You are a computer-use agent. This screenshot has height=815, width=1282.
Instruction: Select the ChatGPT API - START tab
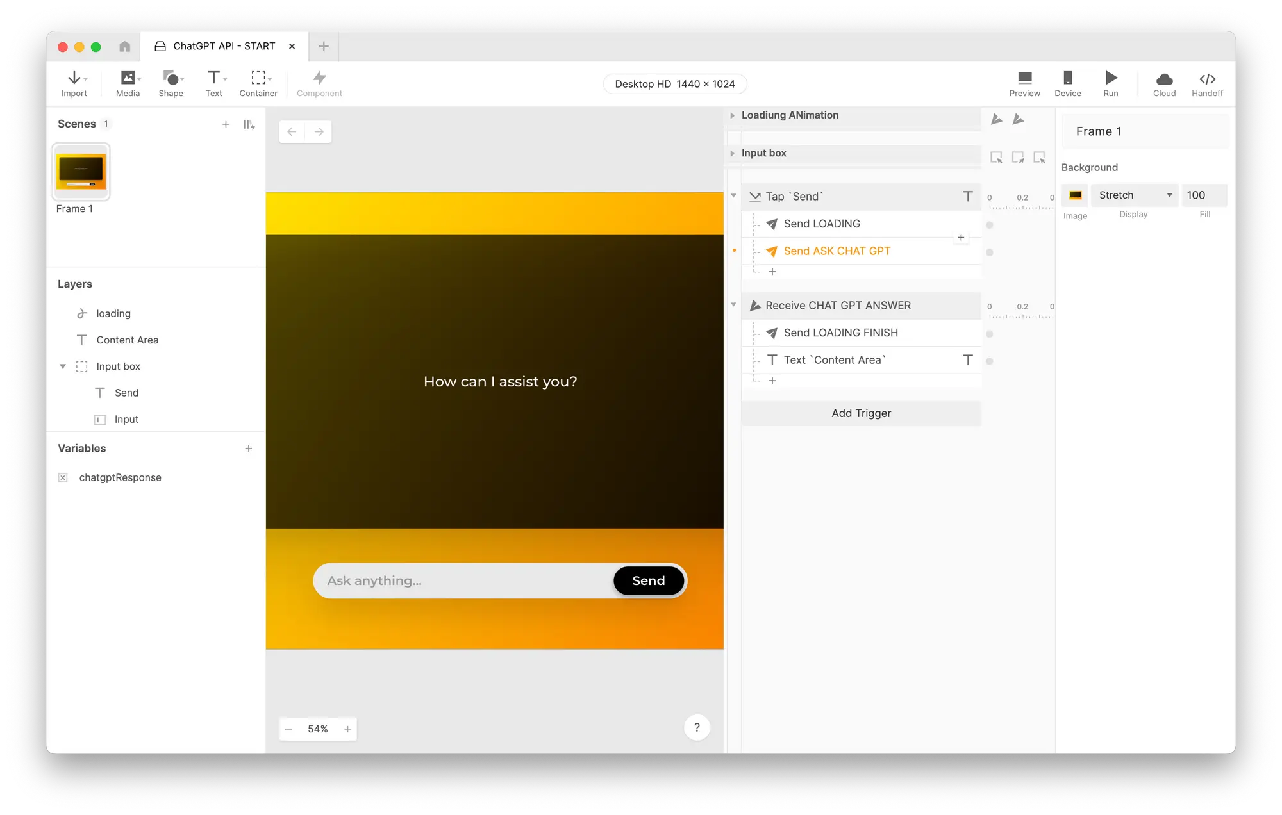coord(224,46)
